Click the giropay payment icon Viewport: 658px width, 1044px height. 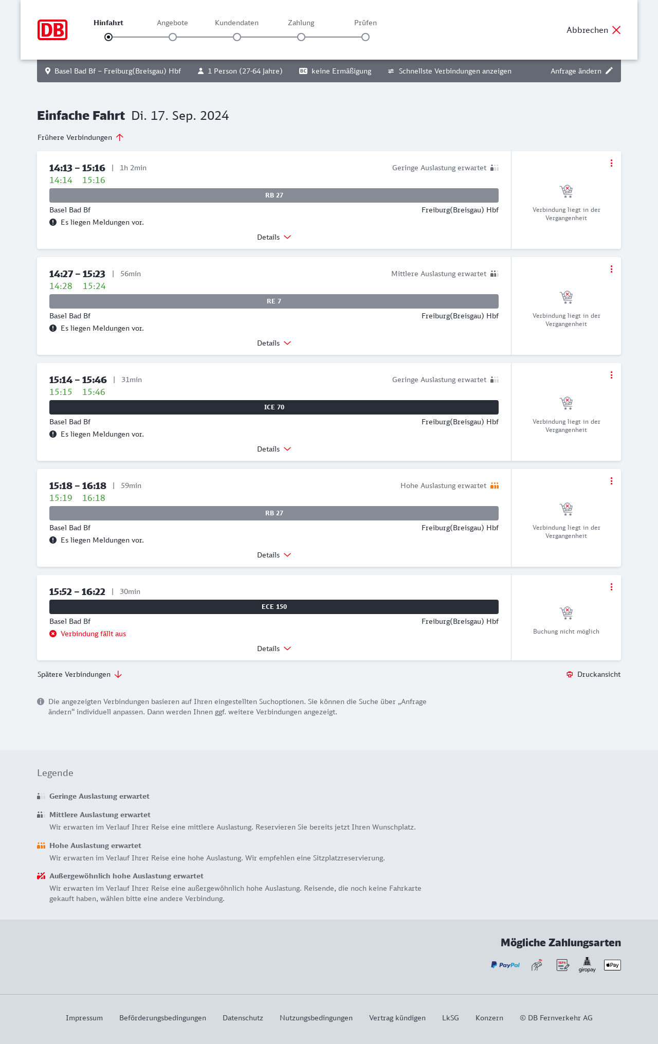[587, 965]
